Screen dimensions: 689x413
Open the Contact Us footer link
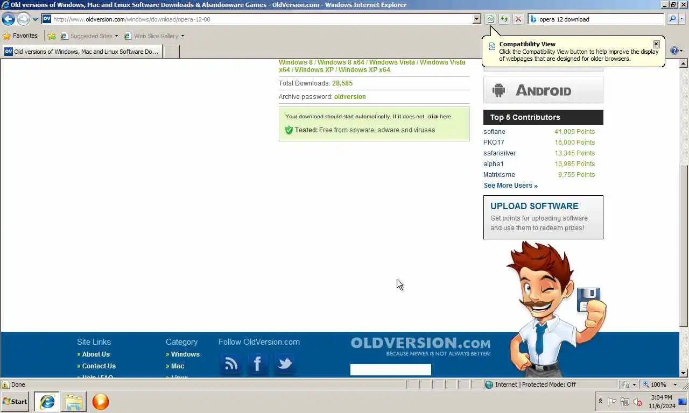tap(99, 366)
